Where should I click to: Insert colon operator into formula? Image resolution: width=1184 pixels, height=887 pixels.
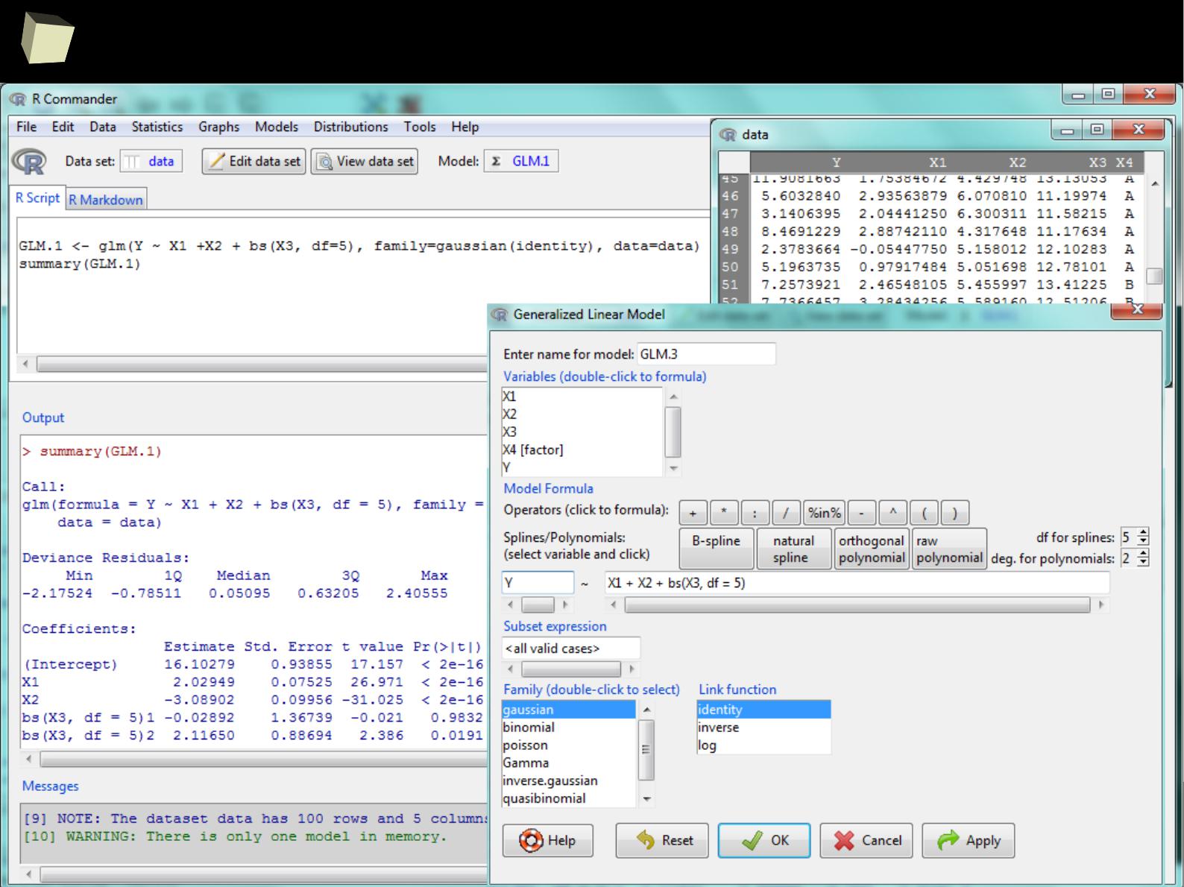point(755,513)
